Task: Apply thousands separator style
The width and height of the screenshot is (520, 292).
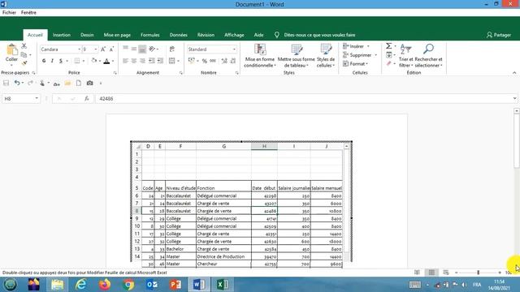Action: [213, 61]
